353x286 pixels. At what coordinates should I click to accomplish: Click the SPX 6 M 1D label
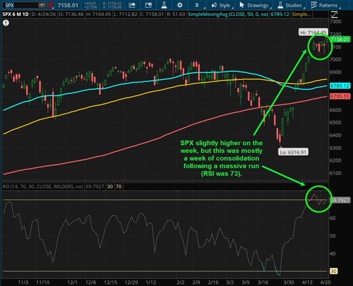click(15, 15)
